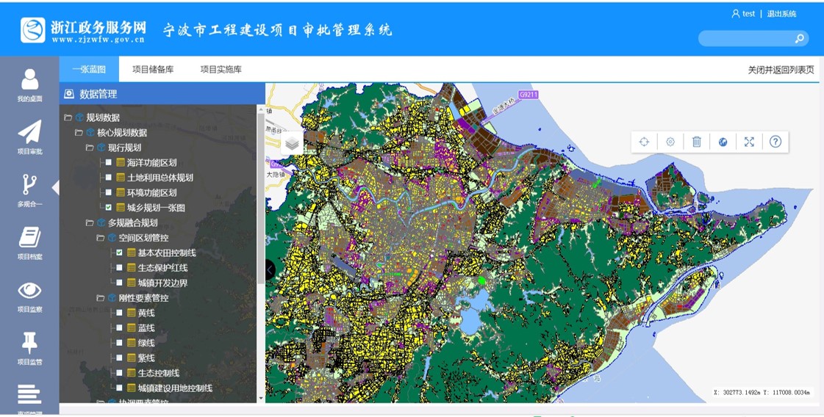Uncheck the 城乡规划一张图 layer checkbox
824x417 pixels.
coord(109,208)
